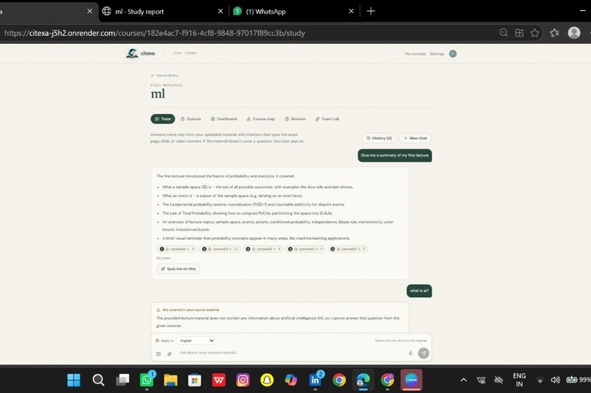Open WhatsApp from the taskbar

tap(147, 381)
